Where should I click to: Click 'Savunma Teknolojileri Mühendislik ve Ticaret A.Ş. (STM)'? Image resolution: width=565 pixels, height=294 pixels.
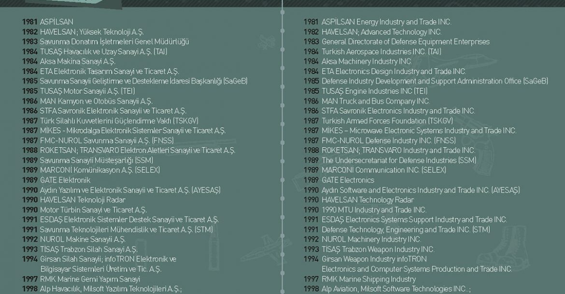(127, 230)
